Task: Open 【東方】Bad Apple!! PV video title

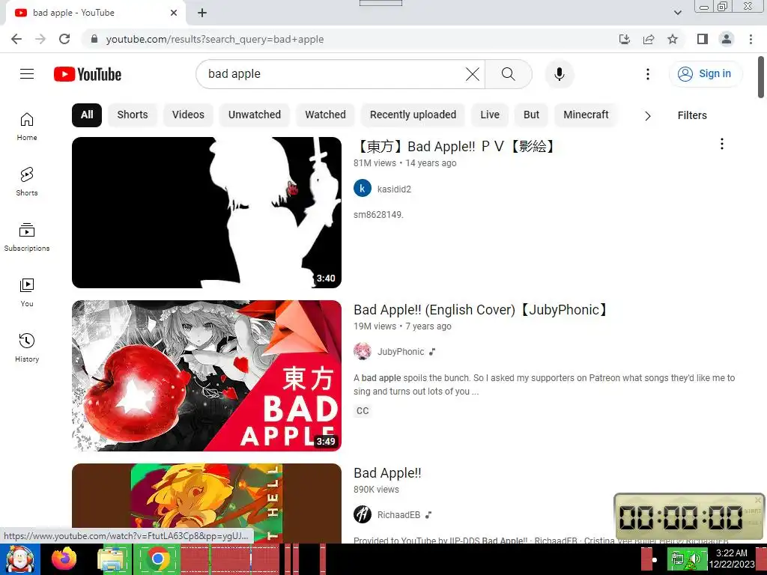Action: click(x=455, y=146)
